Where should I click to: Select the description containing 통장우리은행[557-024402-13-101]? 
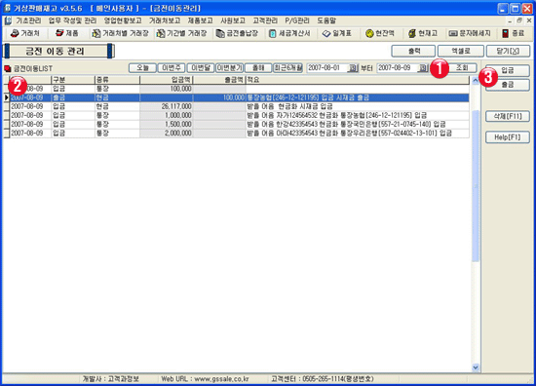[x=358, y=134]
